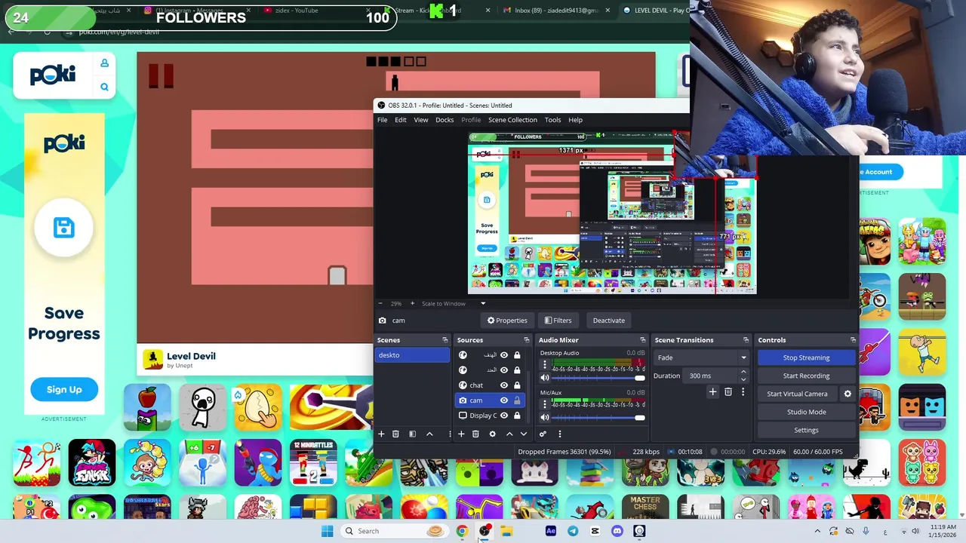This screenshot has height=543, width=966.
Task: Zoom in preview with plus button
Action: click(x=412, y=304)
